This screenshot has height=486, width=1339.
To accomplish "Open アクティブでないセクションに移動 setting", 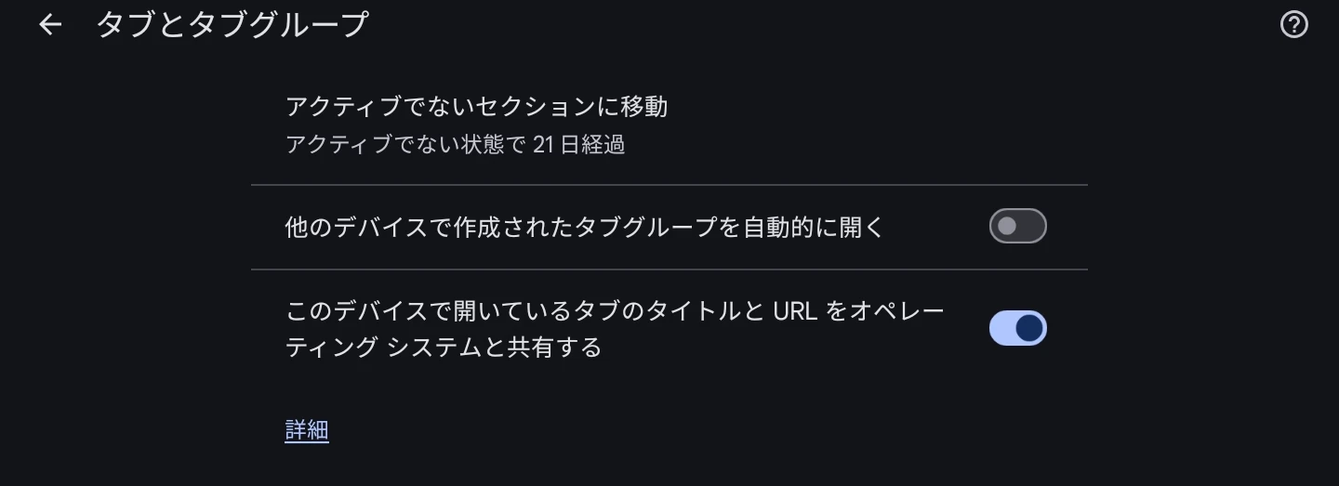I will coord(476,107).
